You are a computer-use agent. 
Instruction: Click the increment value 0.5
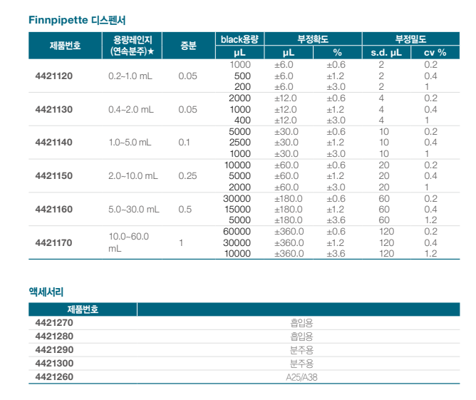pos(185,209)
